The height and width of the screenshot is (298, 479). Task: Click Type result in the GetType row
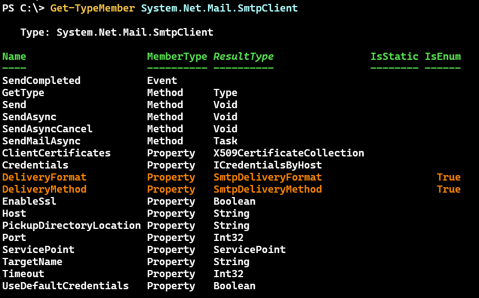pos(226,93)
